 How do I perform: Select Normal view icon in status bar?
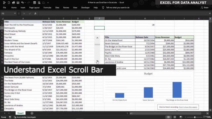tap(169, 117)
